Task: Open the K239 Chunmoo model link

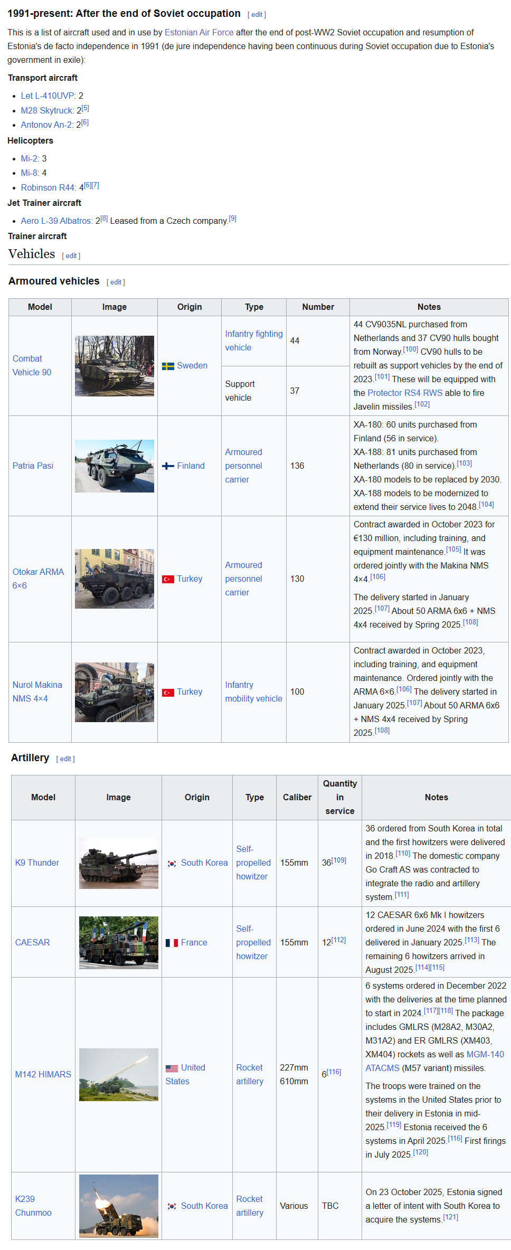Action: click(33, 1206)
